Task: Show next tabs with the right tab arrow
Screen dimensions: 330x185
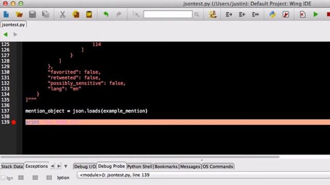Action: point(59,166)
